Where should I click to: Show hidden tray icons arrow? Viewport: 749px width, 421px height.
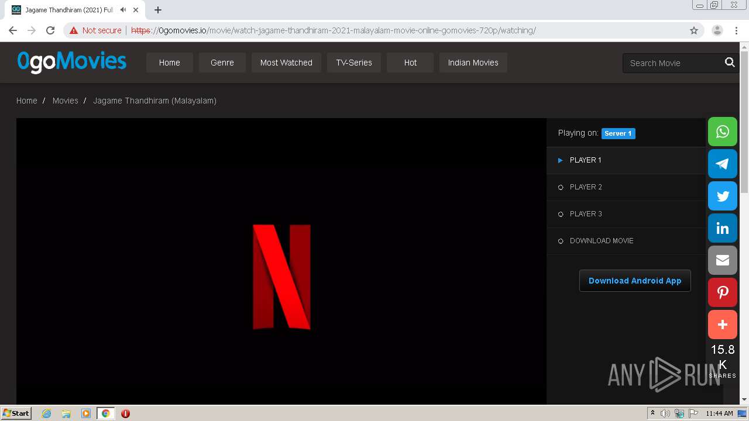tap(652, 413)
